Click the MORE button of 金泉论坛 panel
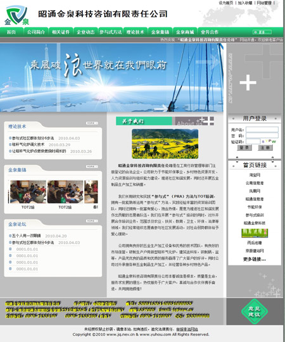 click(92, 221)
